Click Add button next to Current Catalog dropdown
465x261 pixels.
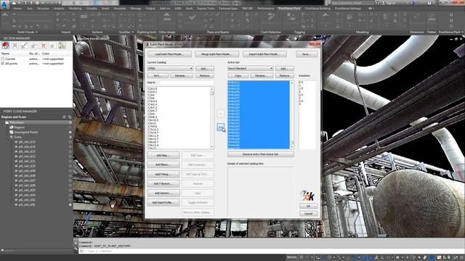coord(205,68)
